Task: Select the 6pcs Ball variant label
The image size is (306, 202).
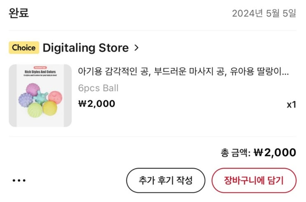Action: [98, 88]
